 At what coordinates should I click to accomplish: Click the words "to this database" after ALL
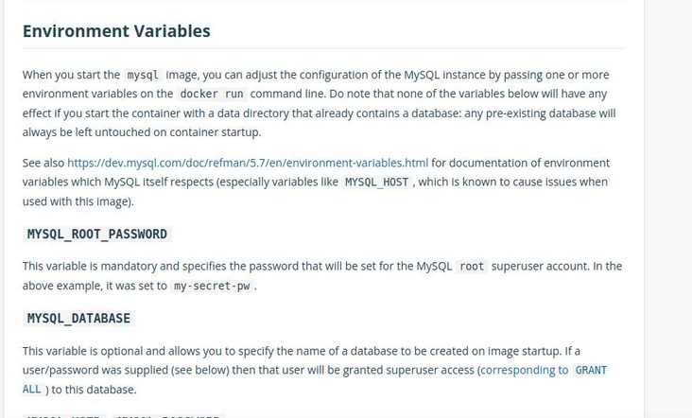pos(94,390)
